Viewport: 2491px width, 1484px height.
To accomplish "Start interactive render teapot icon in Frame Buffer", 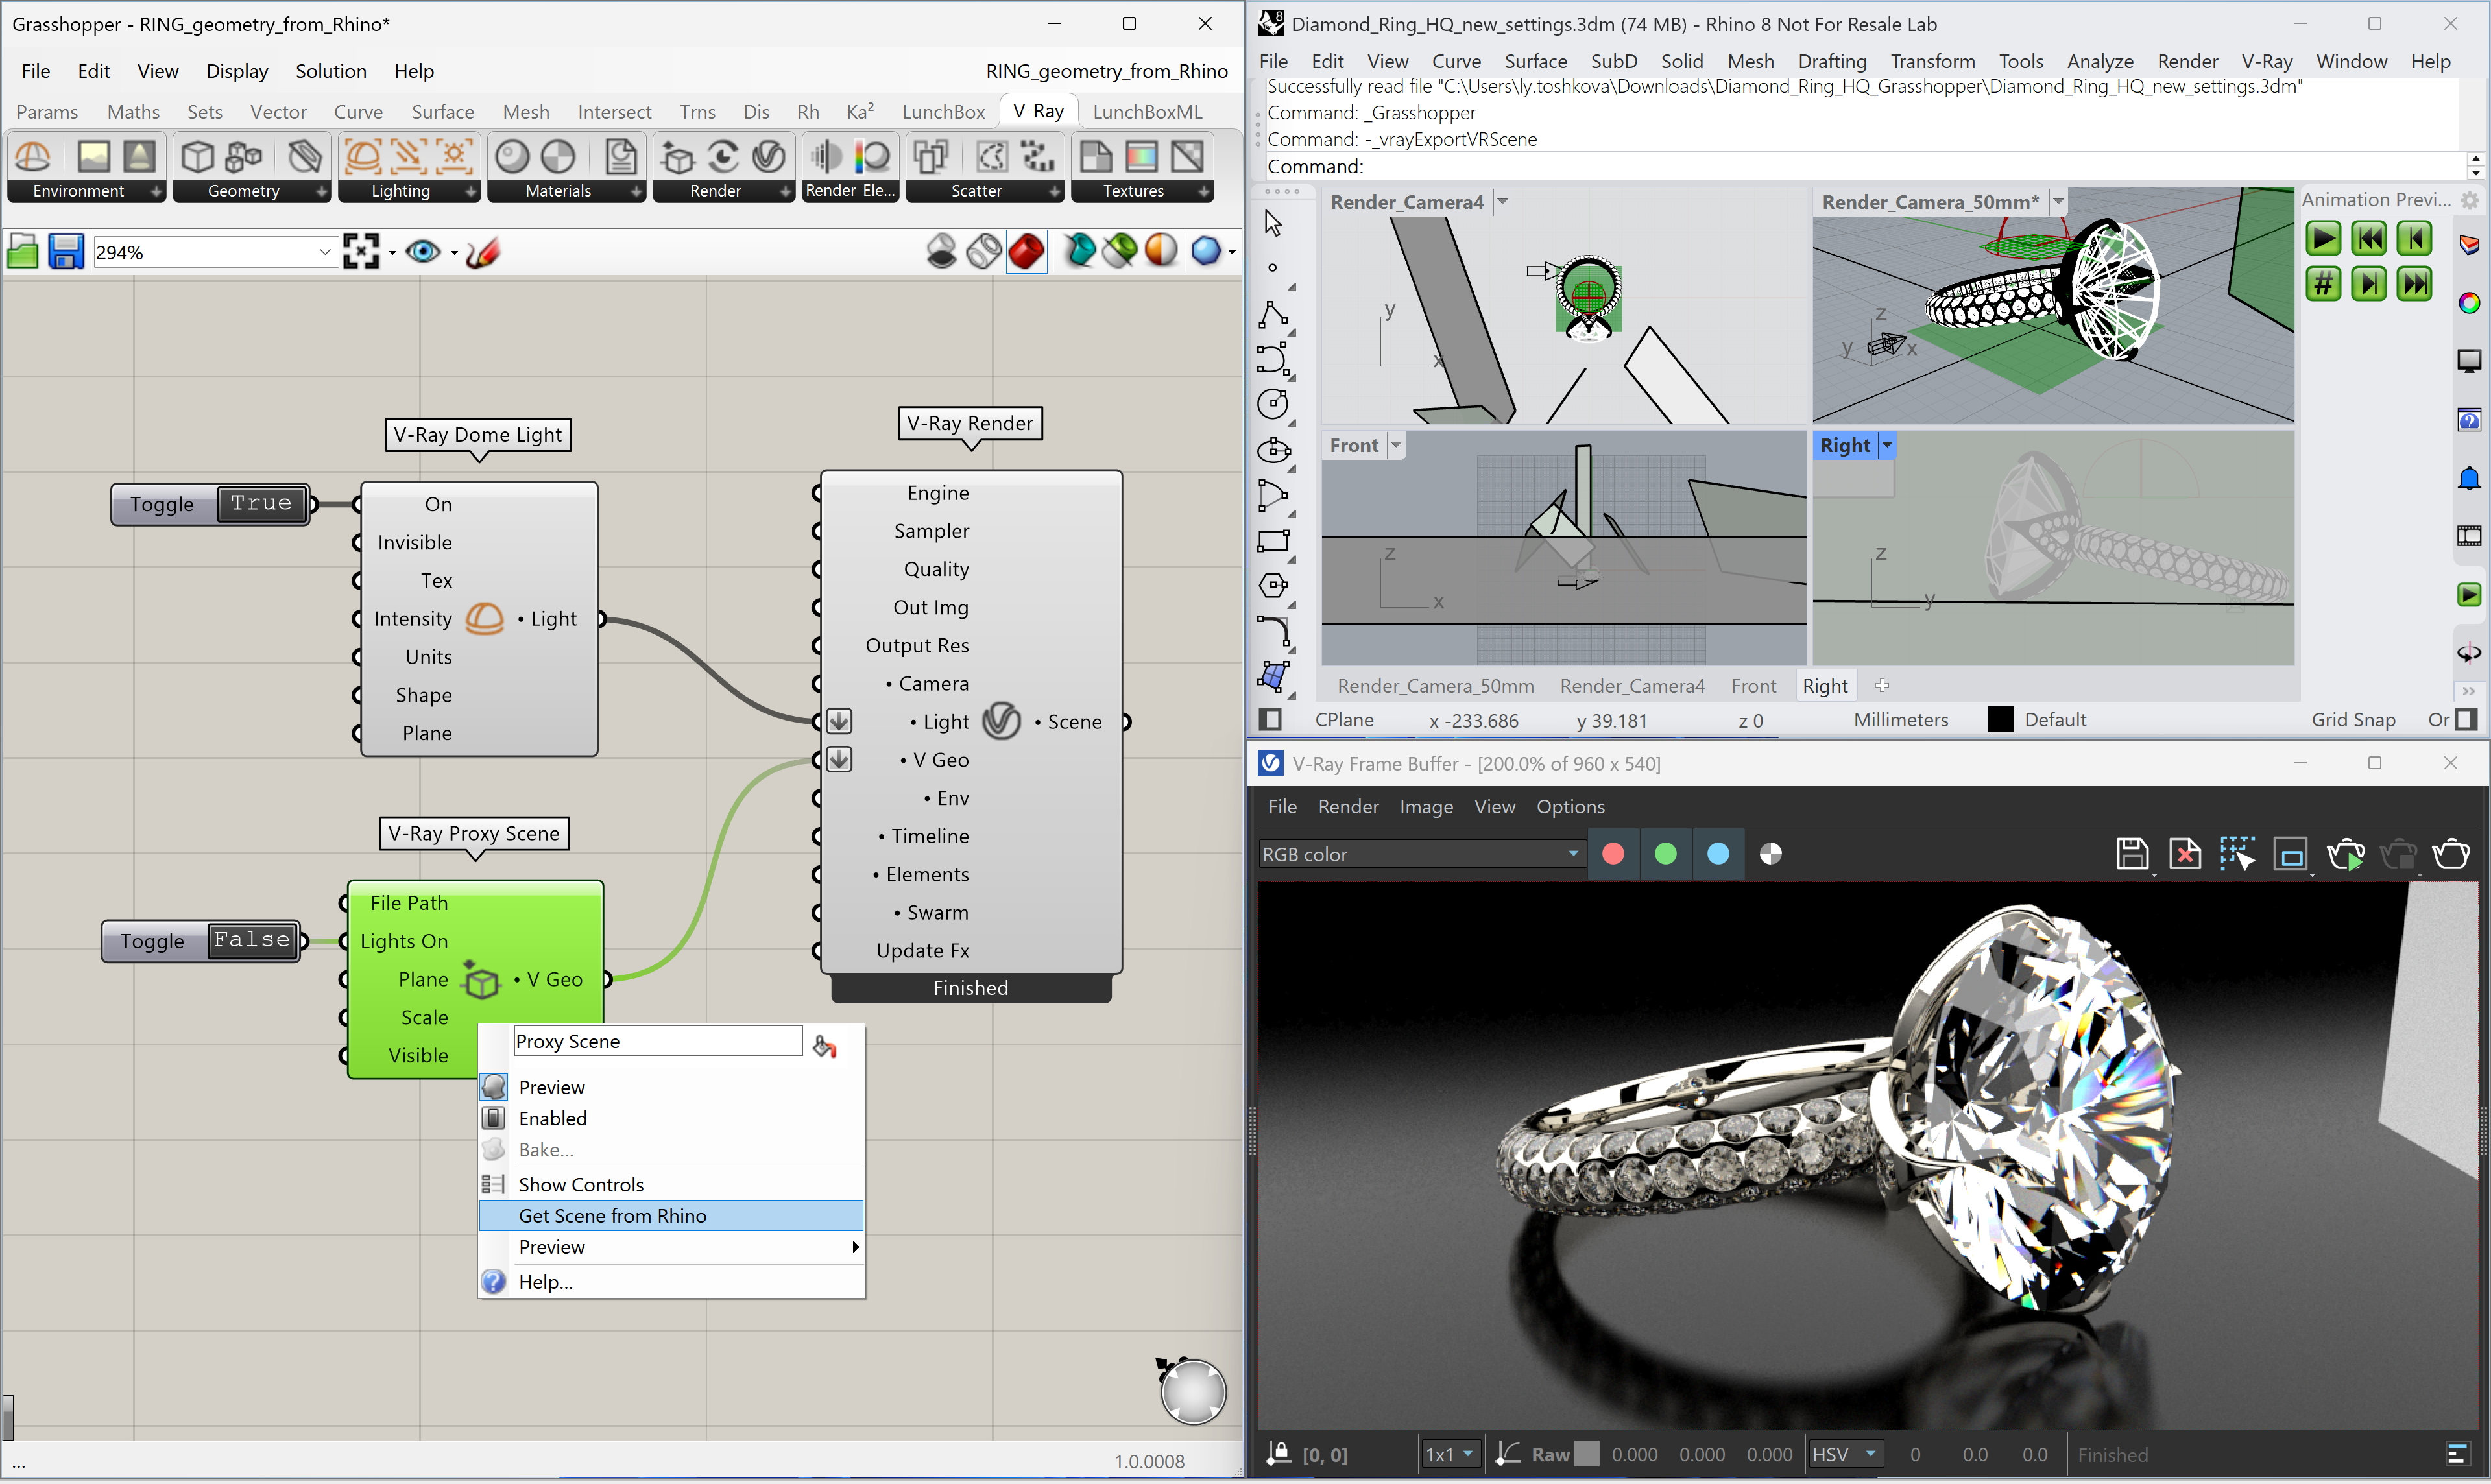I will coord(2345,854).
